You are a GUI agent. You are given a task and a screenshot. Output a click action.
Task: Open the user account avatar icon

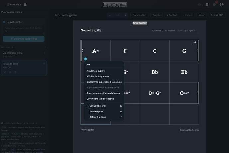pos(222,5)
